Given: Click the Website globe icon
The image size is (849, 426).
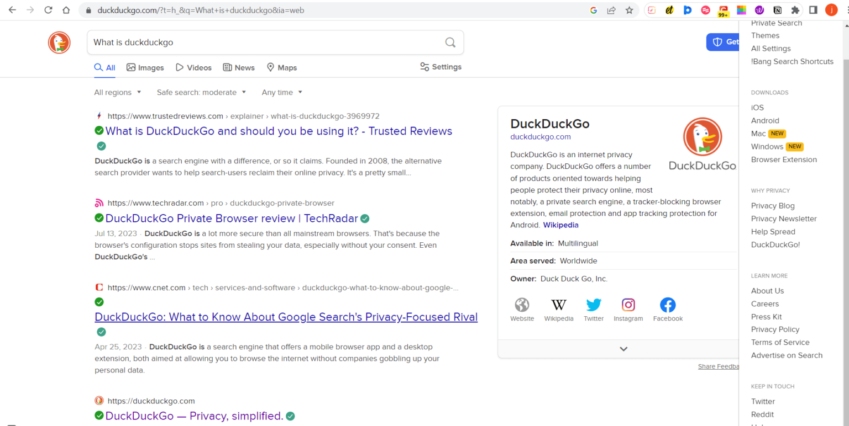Looking at the screenshot, I should tap(522, 305).
